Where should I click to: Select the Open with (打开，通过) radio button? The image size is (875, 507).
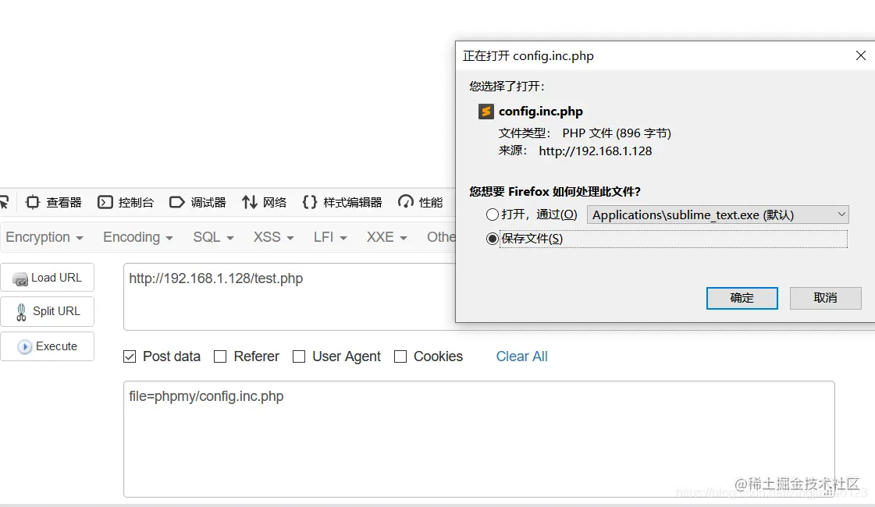(x=493, y=214)
